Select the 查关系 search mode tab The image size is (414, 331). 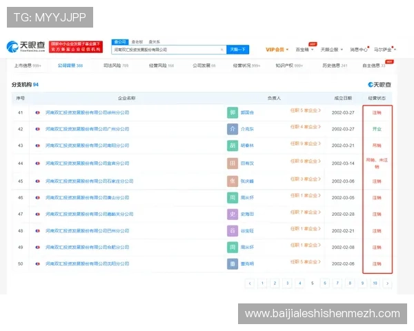(154, 41)
